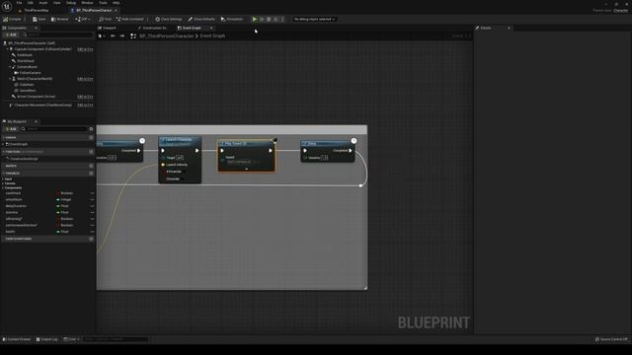The image size is (632, 355).
Task: Navigate back in graph history
Action: coord(113,35)
